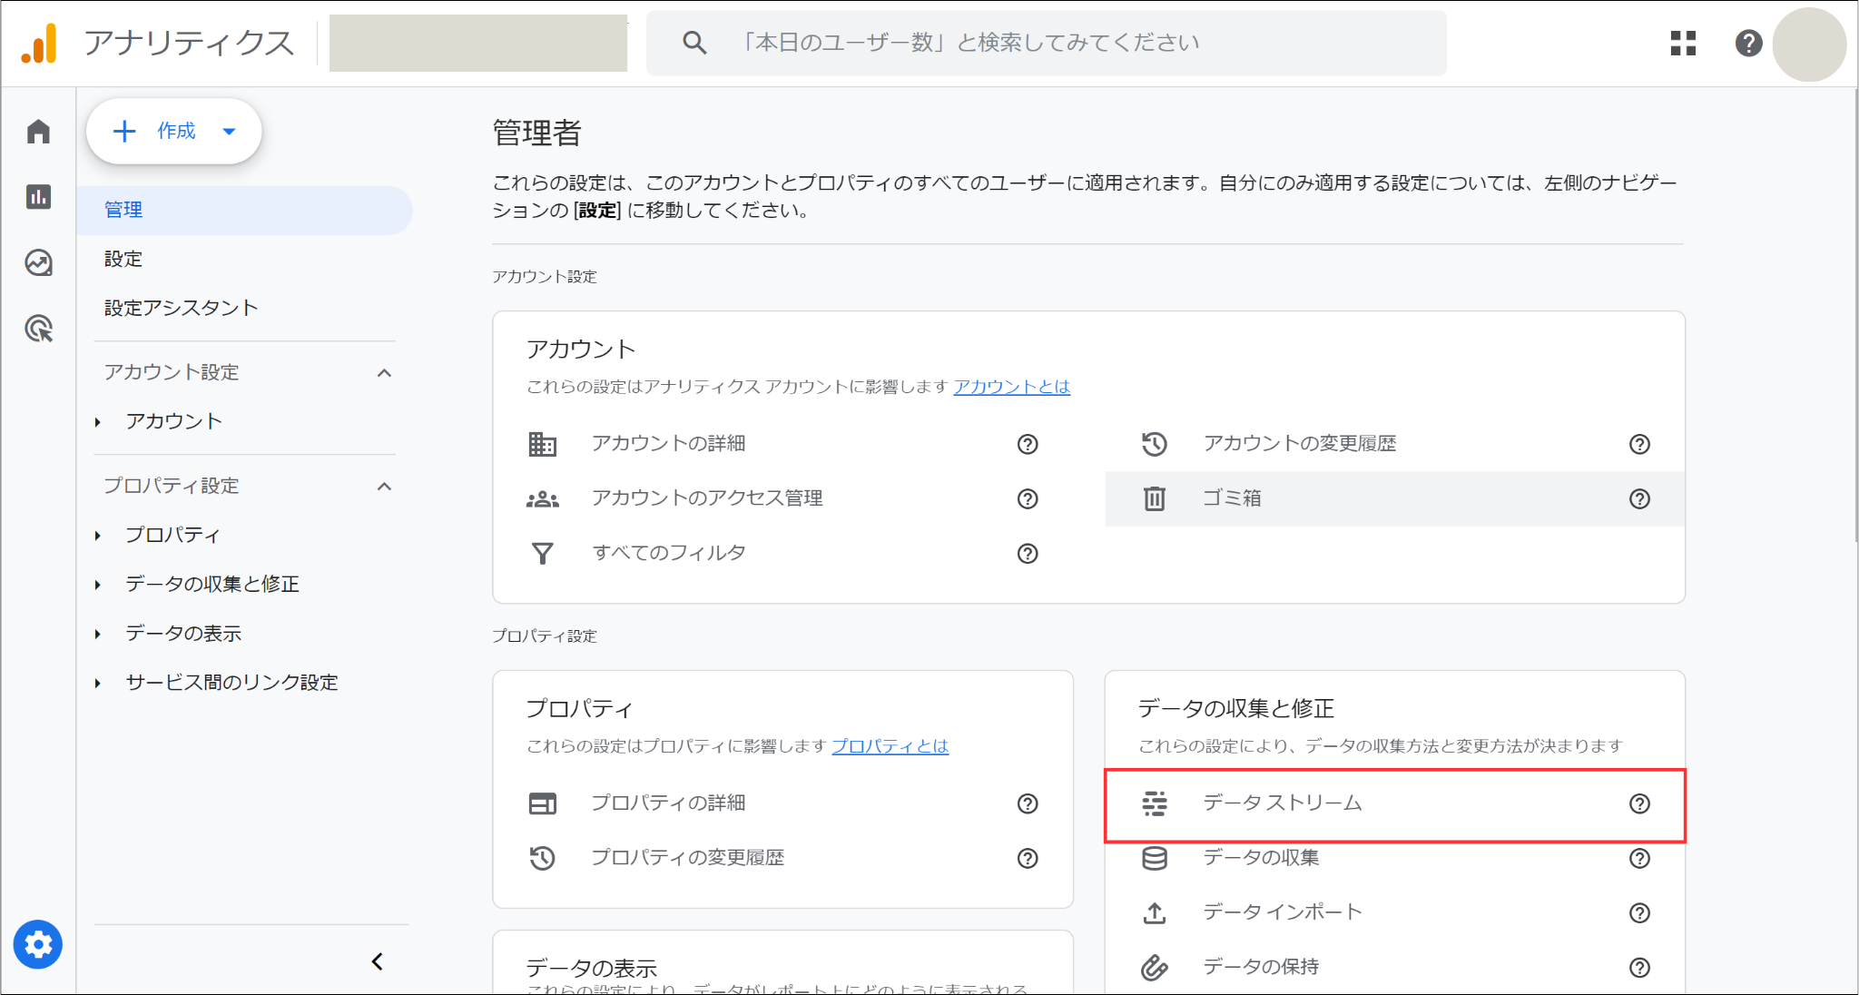Click help icon for ゴミ箱
The image size is (1859, 995).
[x=1639, y=498]
